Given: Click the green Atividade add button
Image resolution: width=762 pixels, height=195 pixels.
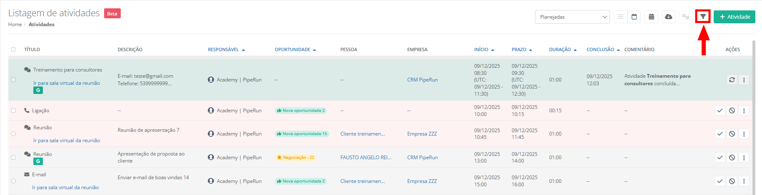Looking at the screenshot, I should [x=734, y=17].
